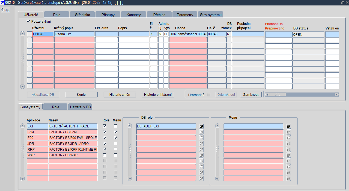Image resolution: width=349 pixels, height=191 pixels.
Task: Open the Přístupy tab
Action: click(x=108, y=15)
